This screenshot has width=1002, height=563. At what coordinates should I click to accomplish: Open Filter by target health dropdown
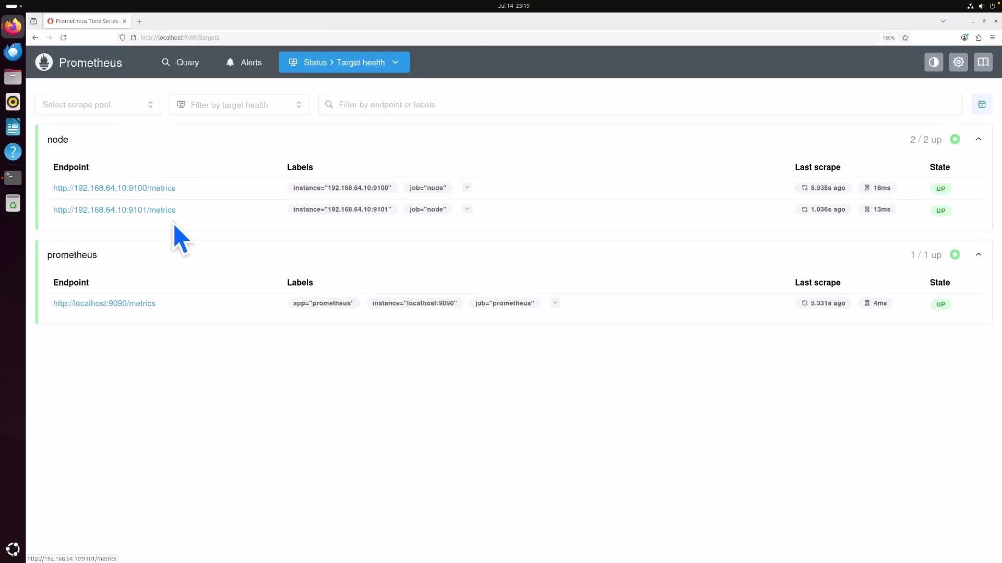click(240, 104)
